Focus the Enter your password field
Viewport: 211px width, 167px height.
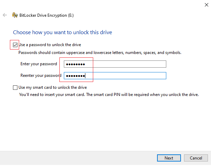(x=115, y=64)
